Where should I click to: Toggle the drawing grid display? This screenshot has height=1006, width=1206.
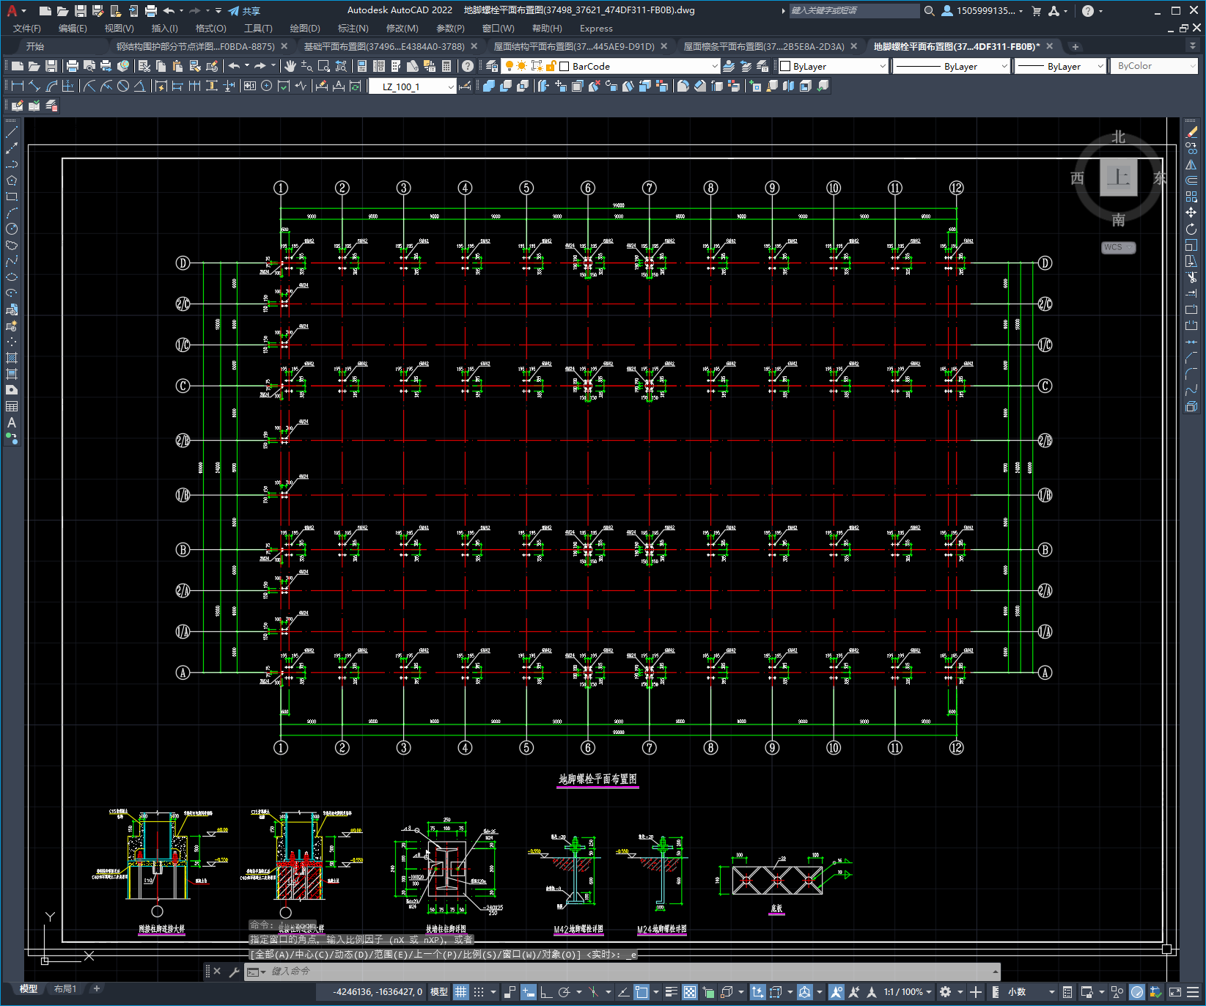(460, 992)
